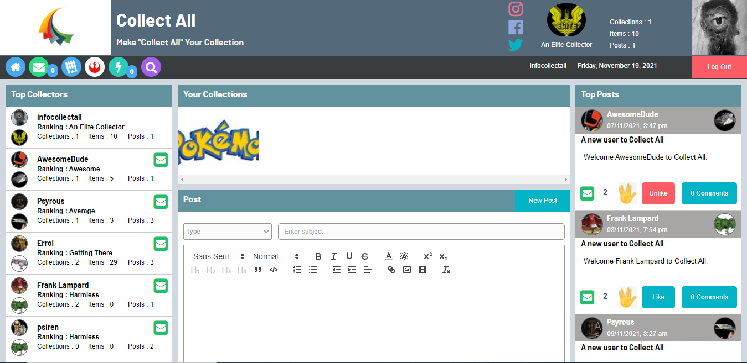Open the Twitter icon in header
The image size is (747, 363).
pyautogui.click(x=516, y=45)
